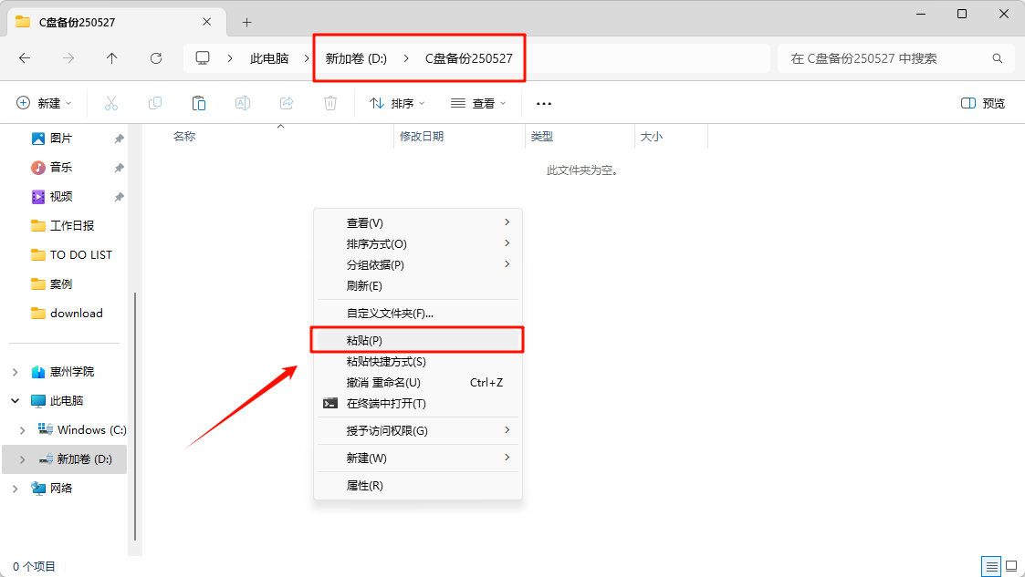Open 分组依据(P) submenu

coord(418,264)
